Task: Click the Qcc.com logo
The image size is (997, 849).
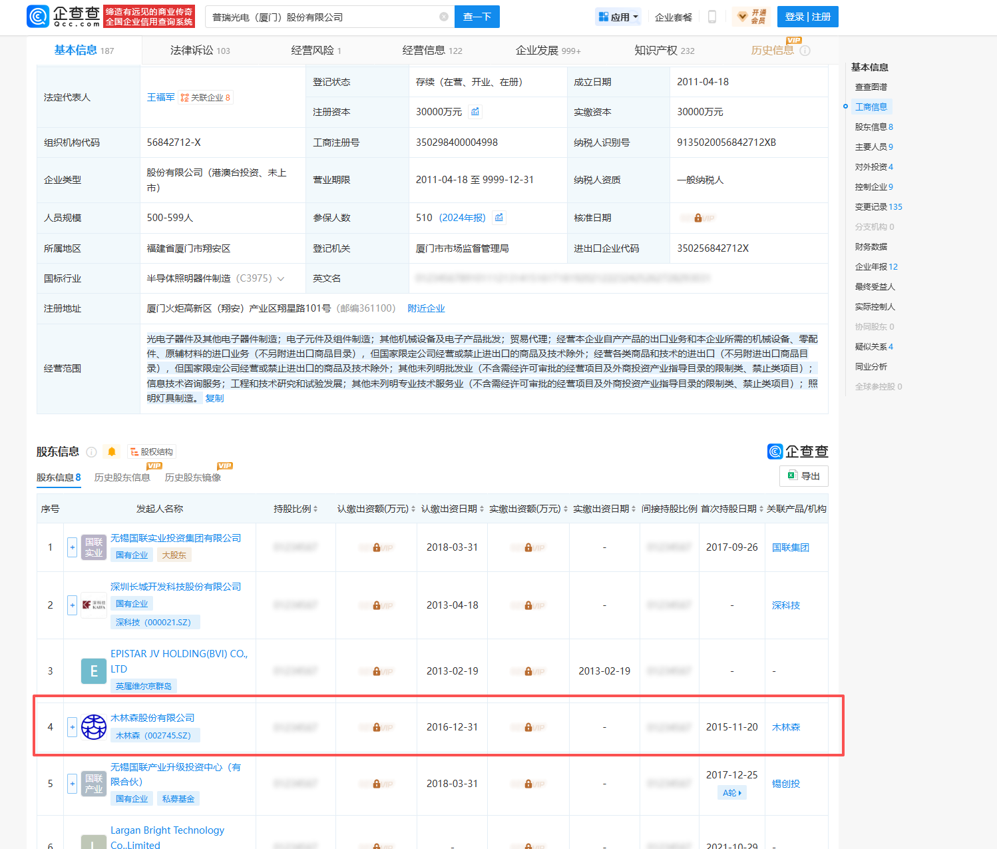Action: pos(63,17)
